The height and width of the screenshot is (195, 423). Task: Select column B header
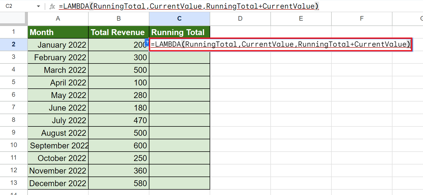pyautogui.click(x=119, y=18)
